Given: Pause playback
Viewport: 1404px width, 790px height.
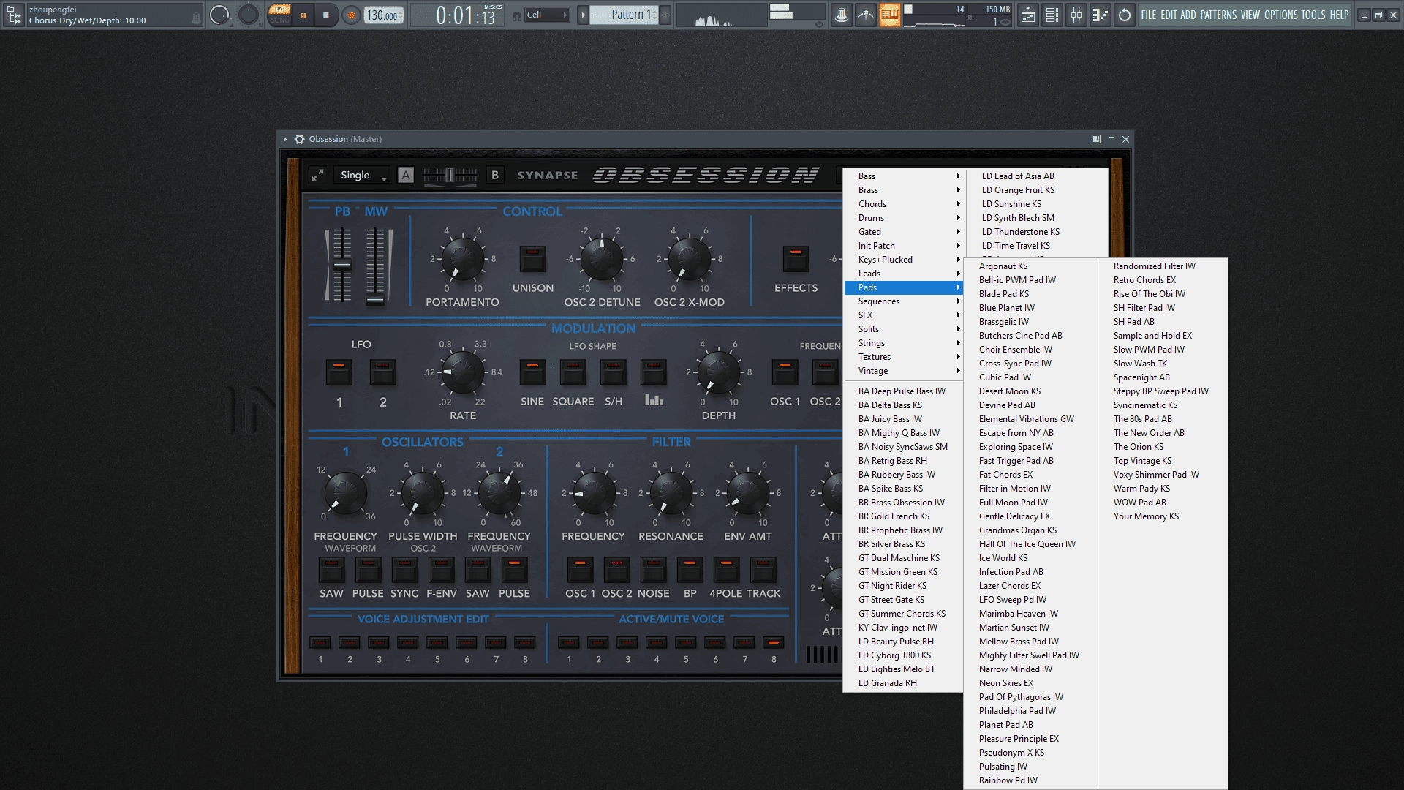Looking at the screenshot, I should pyautogui.click(x=303, y=15).
